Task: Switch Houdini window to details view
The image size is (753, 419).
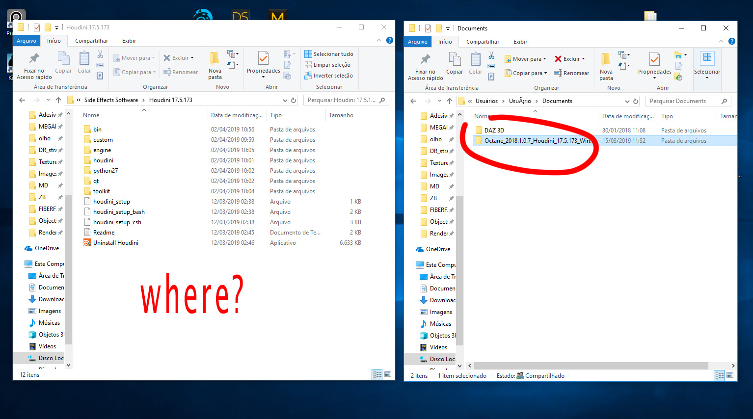Action: click(377, 374)
